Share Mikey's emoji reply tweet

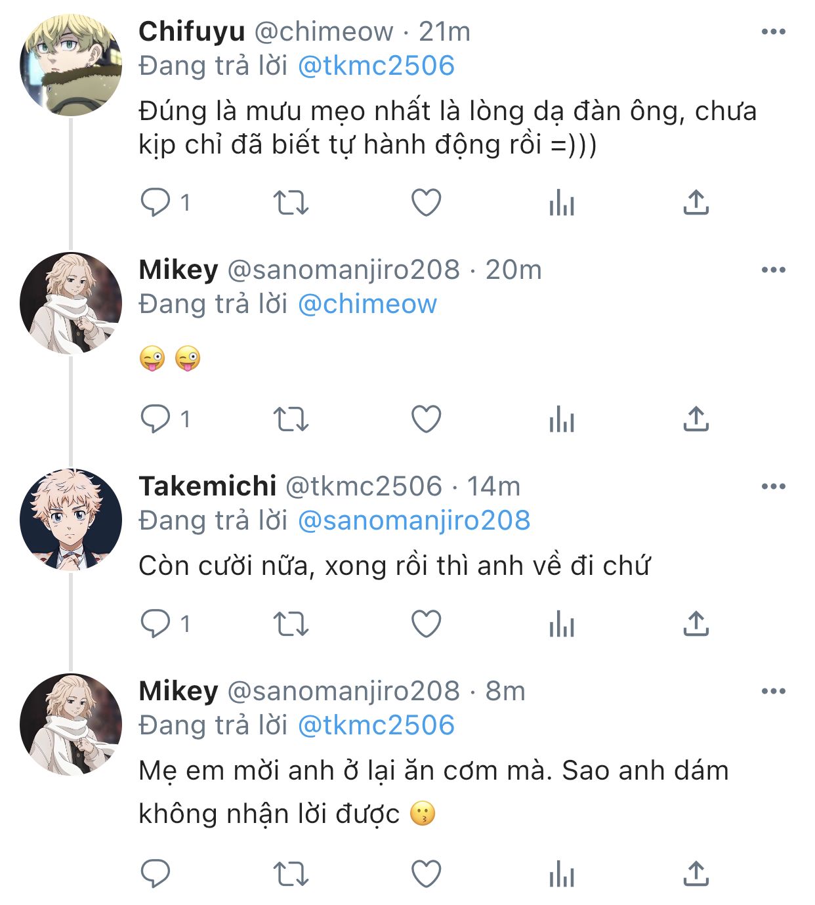pyautogui.click(x=696, y=419)
